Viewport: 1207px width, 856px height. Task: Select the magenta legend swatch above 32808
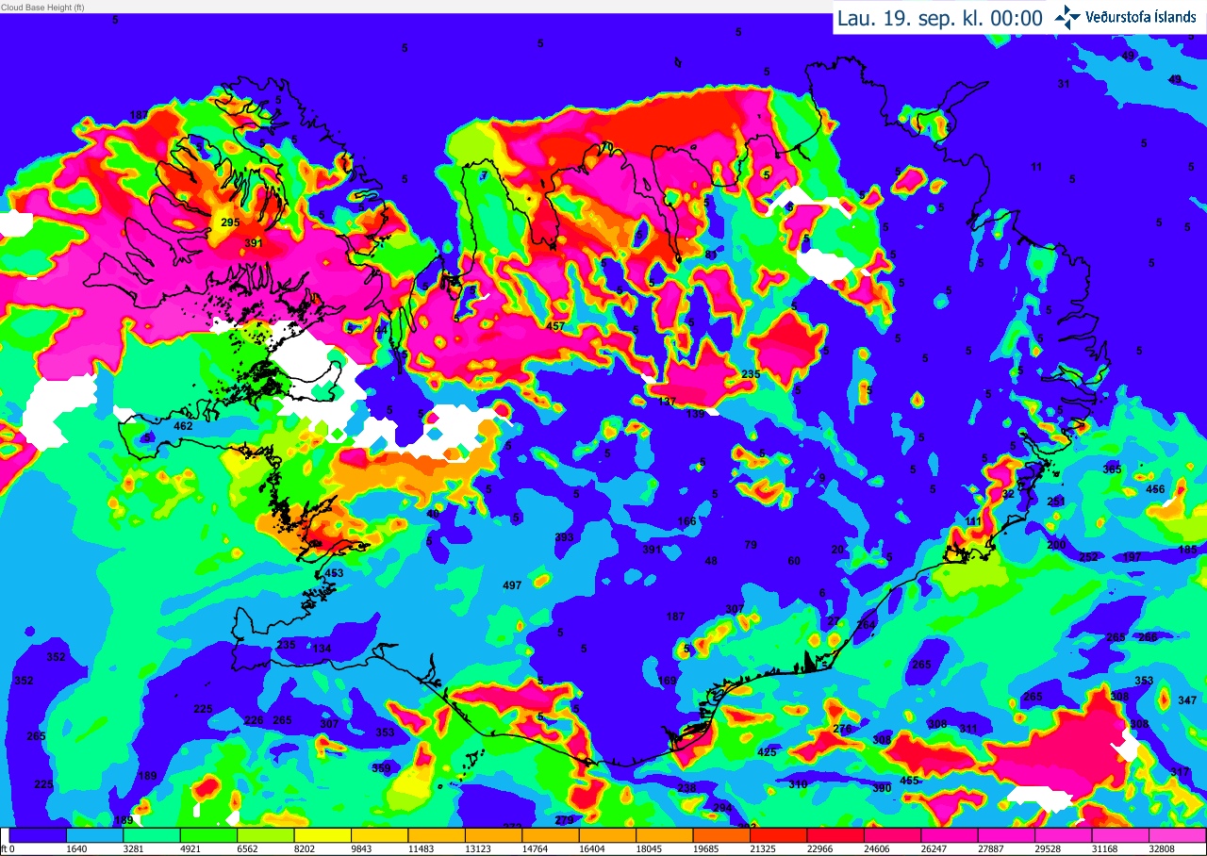(1178, 834)
